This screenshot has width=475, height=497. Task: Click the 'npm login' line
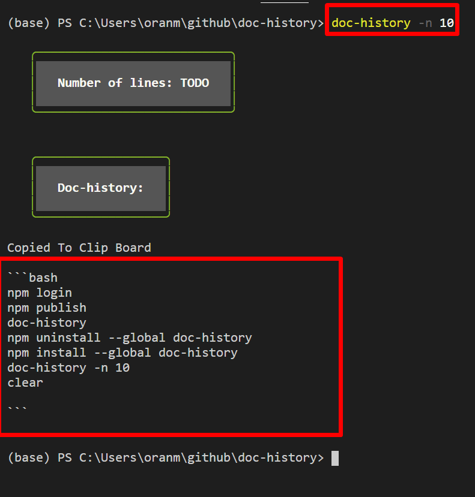pos(40,293)
